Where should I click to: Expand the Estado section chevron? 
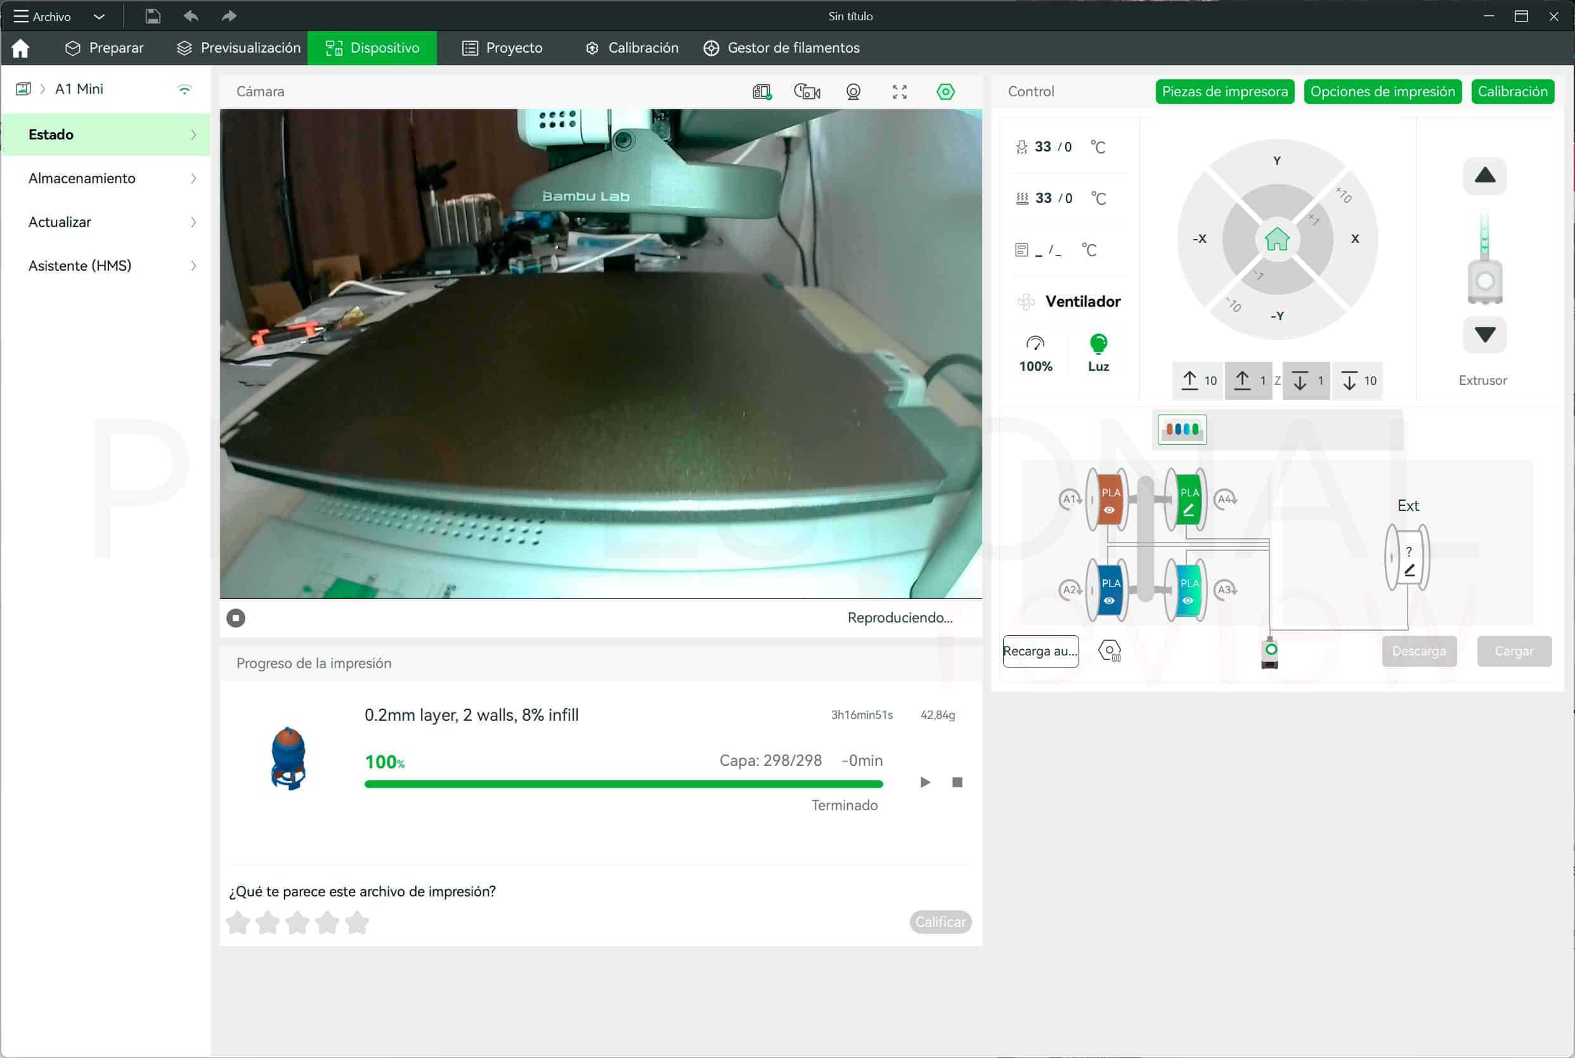[193, 135]
